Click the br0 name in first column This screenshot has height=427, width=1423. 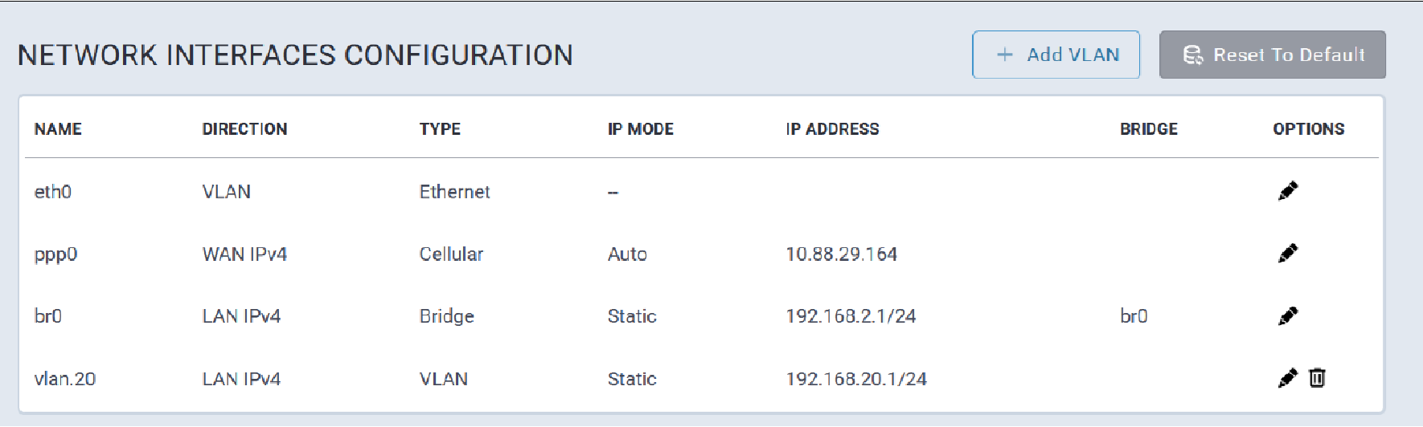pos(48,316)
